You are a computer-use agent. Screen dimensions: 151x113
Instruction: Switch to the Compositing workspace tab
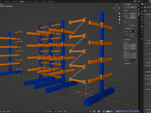pyautogui.click(x=14, y=2)
